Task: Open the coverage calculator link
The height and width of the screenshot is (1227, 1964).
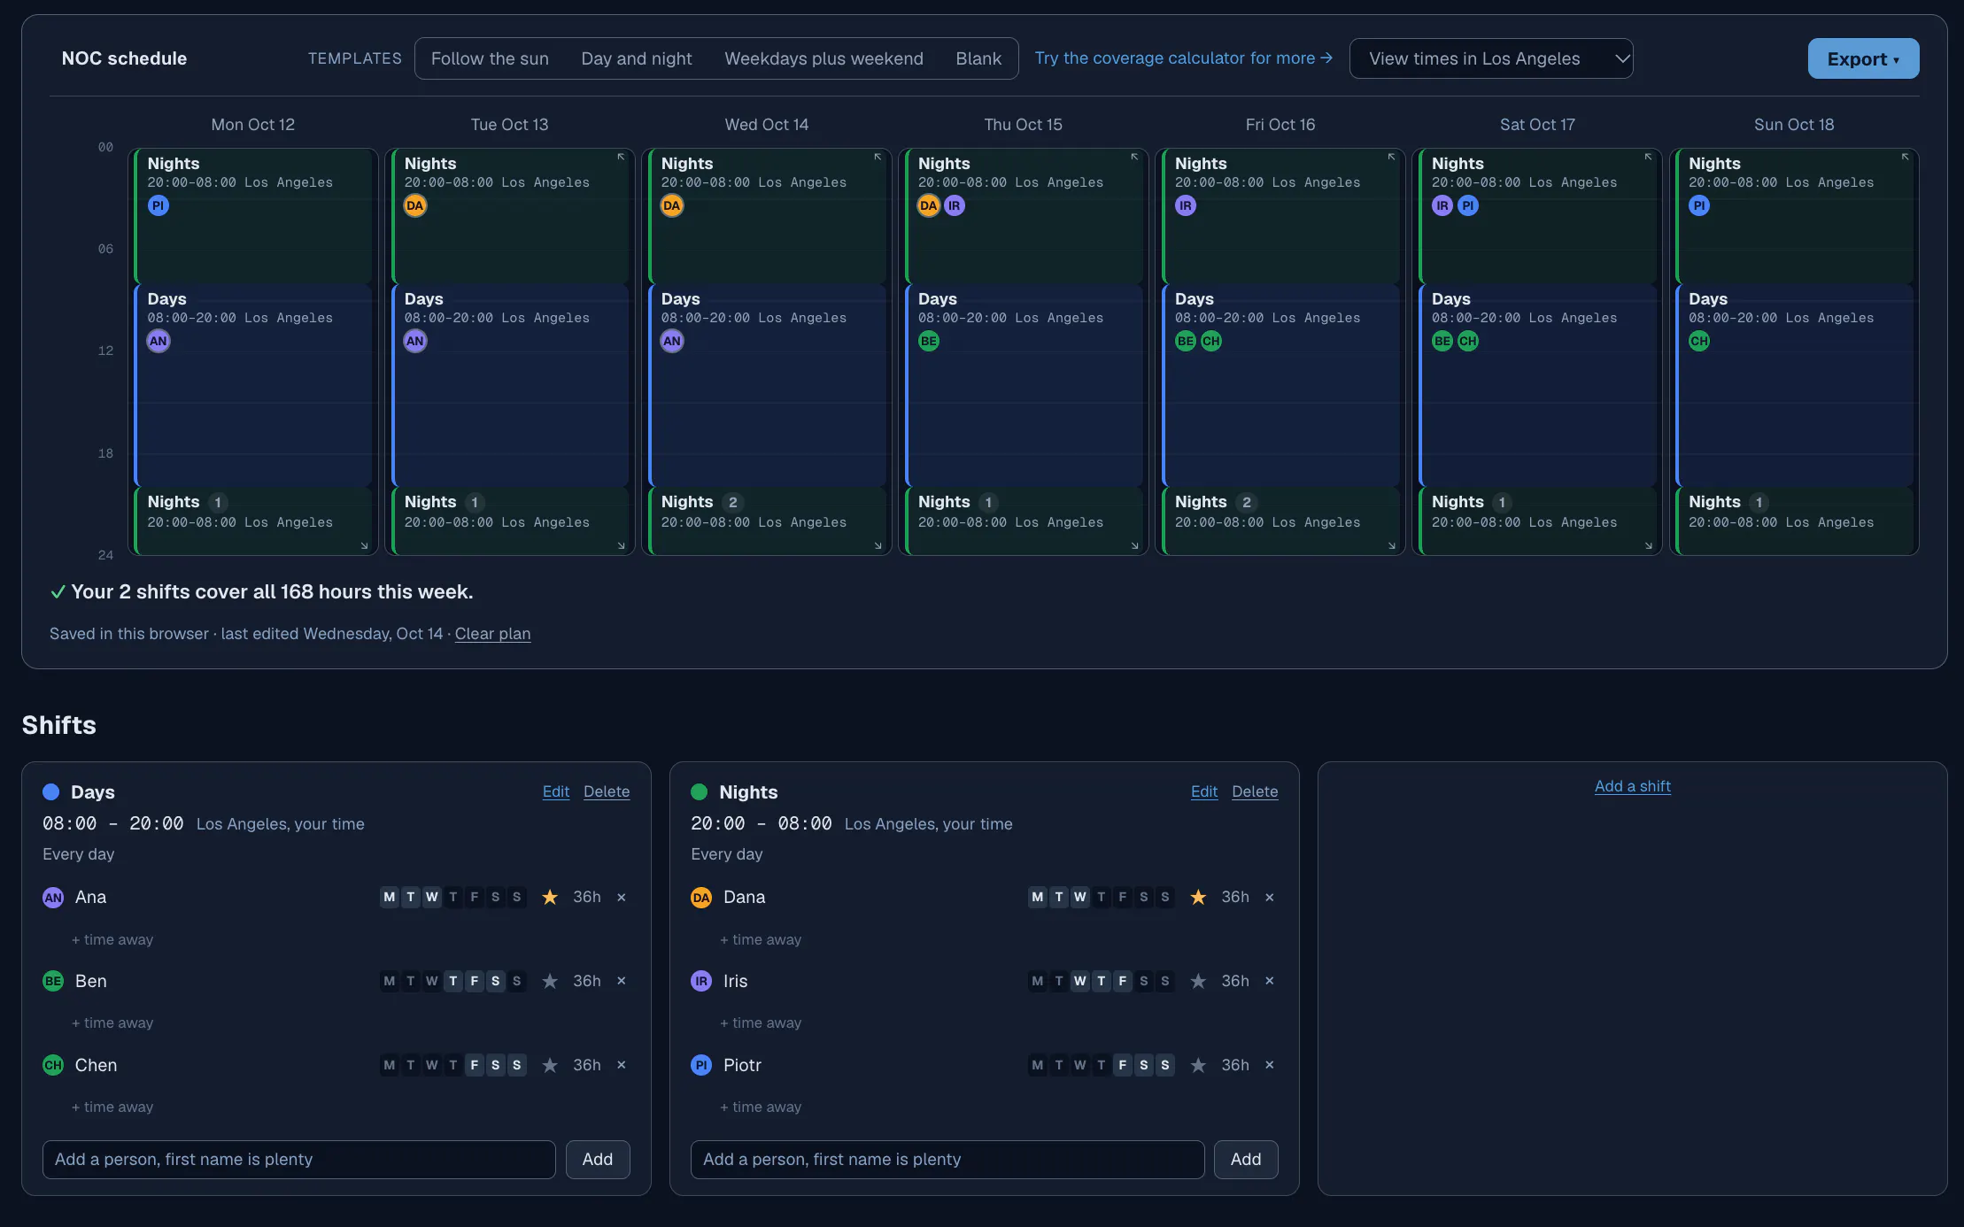Action: coord(1183,58)
